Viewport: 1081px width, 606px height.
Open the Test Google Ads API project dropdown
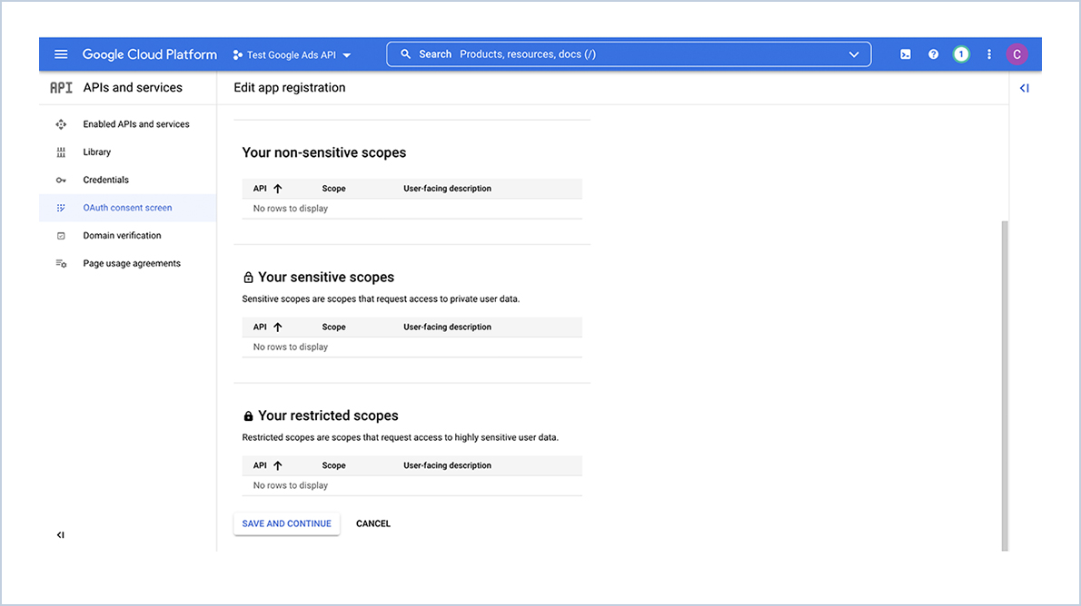pos(291,54)
